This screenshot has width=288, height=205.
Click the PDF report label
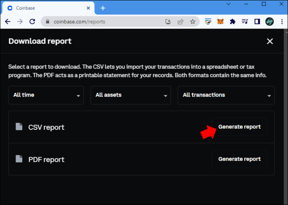point(46,159)
